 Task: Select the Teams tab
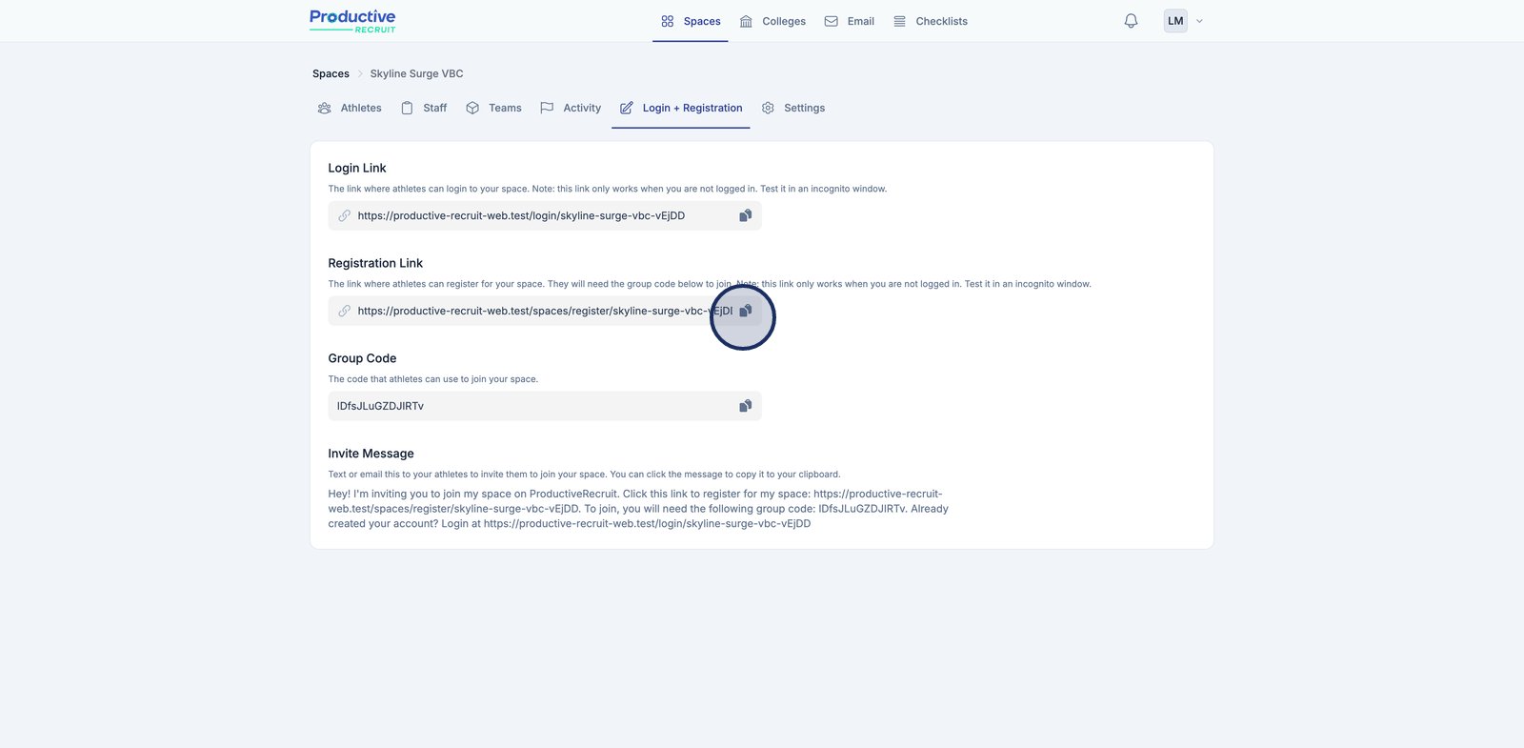493,108
